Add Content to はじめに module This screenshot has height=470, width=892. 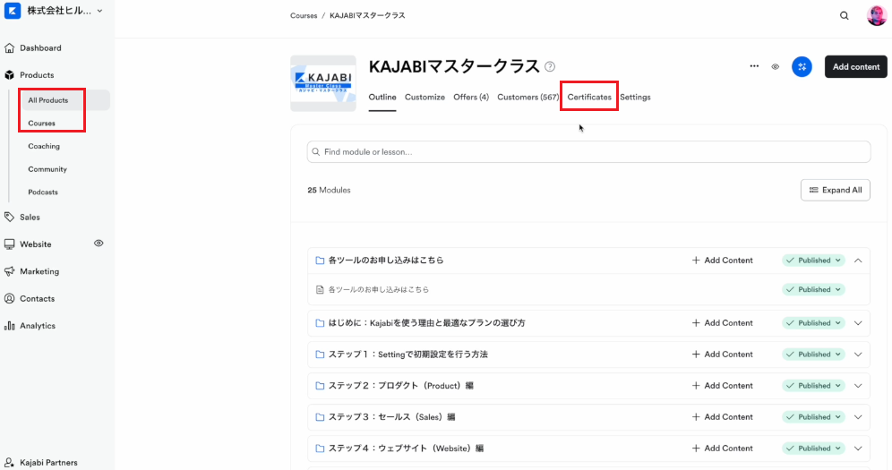pyautogui.click(x=723, y=323)
